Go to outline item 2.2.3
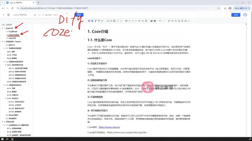Viewport: 252px width, 141px height. point(12,58)
